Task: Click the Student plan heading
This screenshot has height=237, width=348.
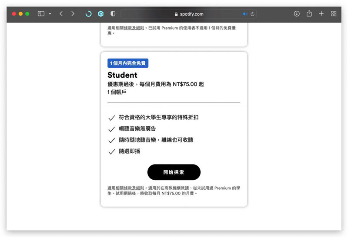Action: [x=122, y=75]
